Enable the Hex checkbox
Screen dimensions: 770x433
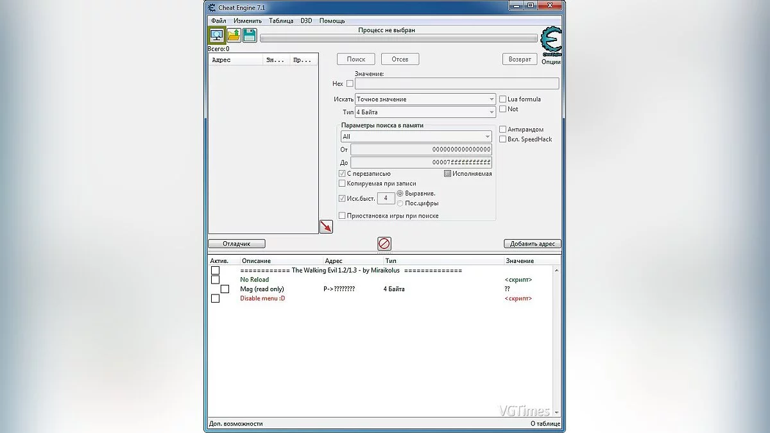click(349, 83)
